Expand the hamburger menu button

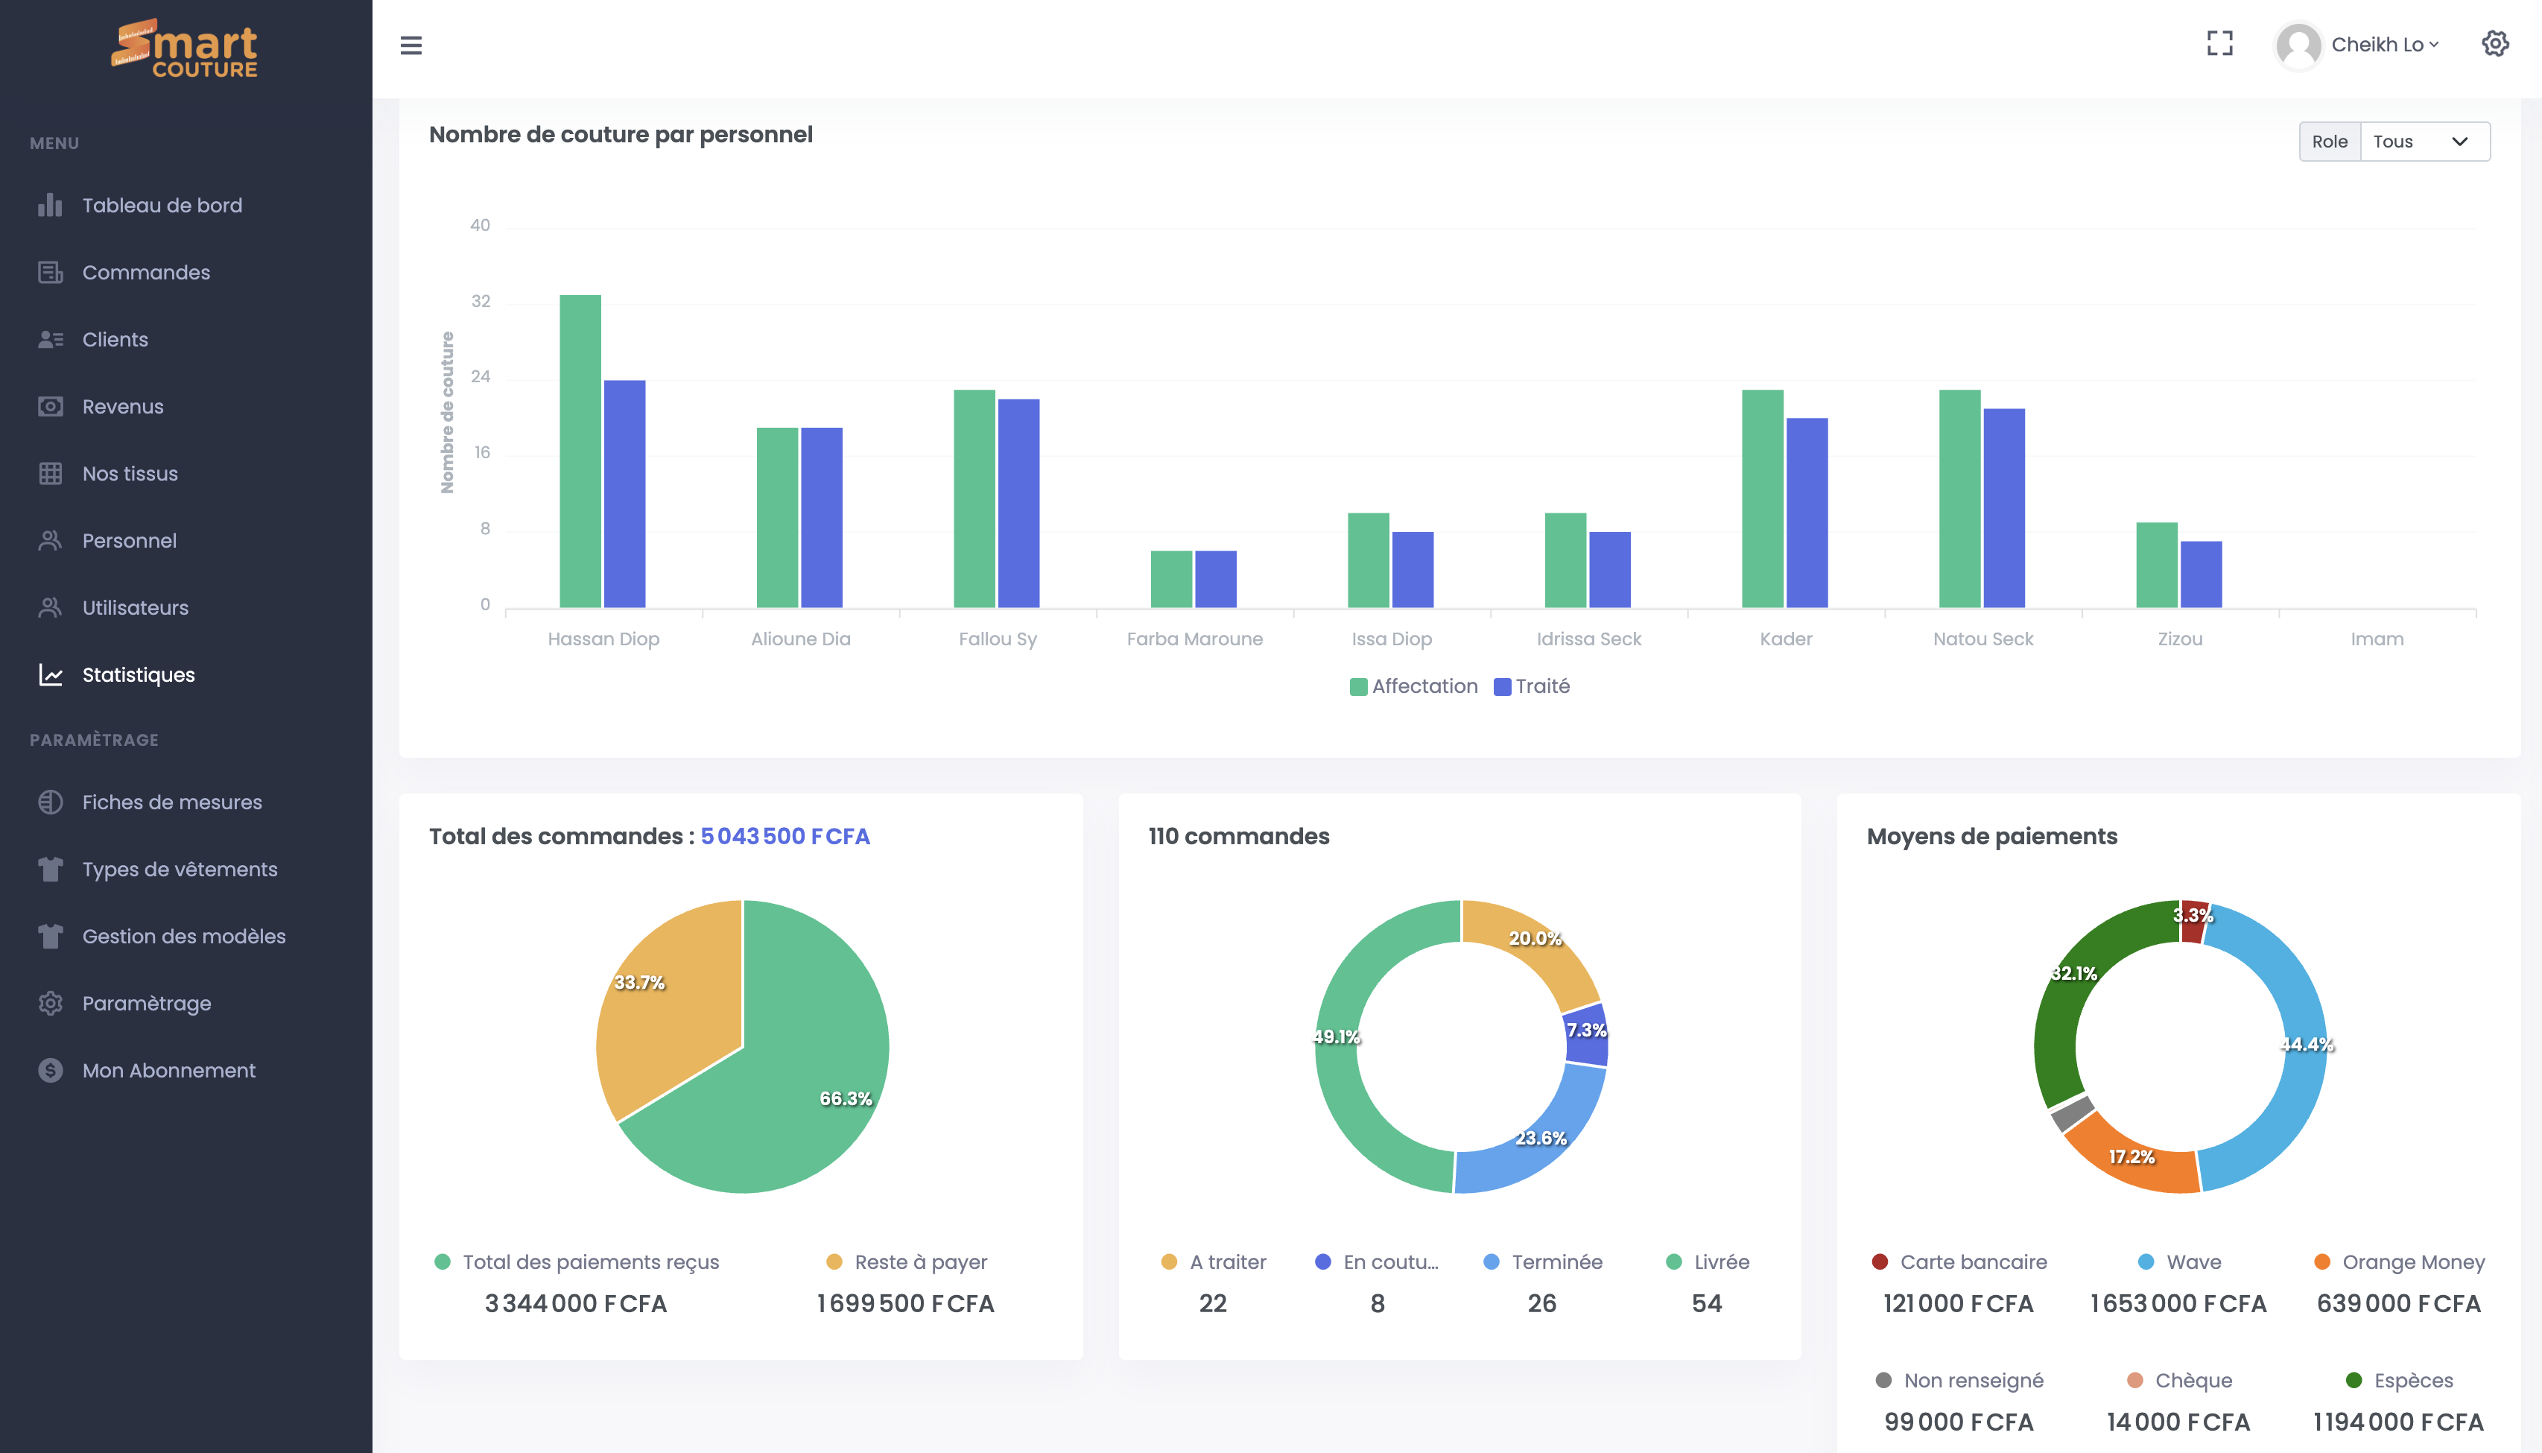[x=411, y=44]
